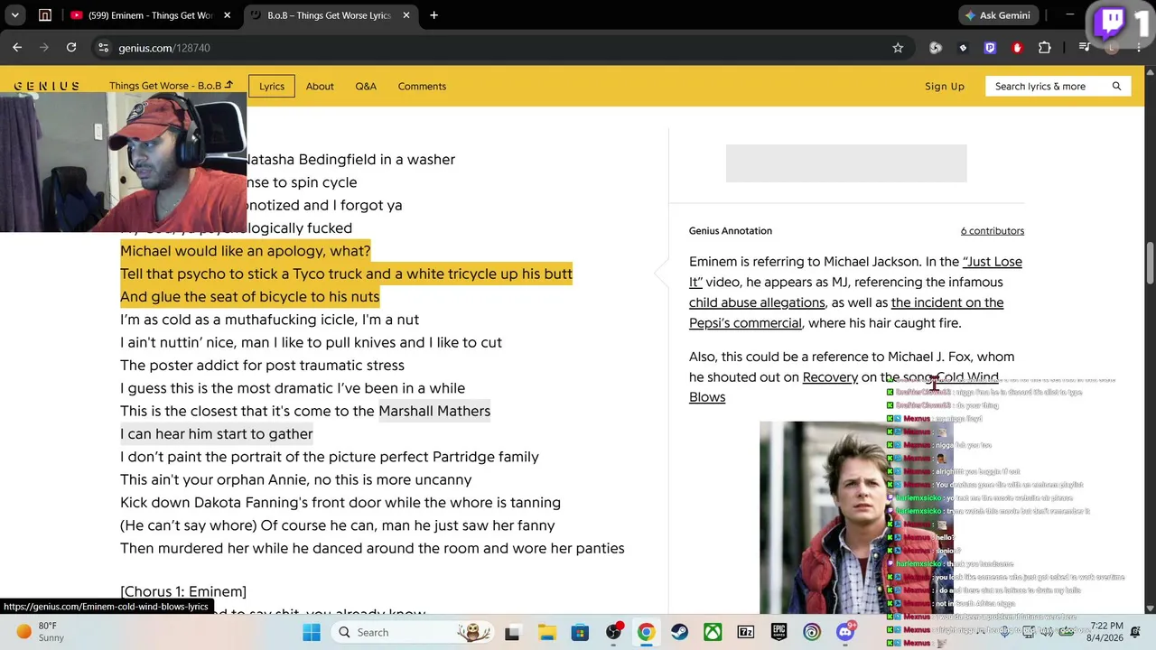
Task: Click Things Get Worse - B.o.B header link
Action: tap(171, 86)
